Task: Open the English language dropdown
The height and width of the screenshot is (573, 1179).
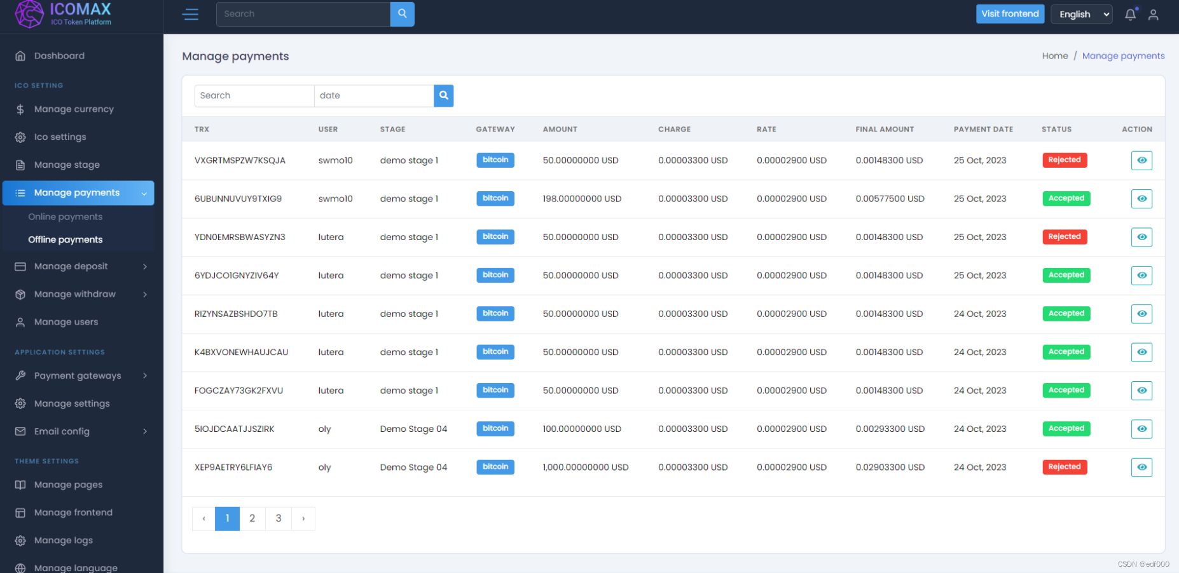Action: click(x=1081, y=15)
